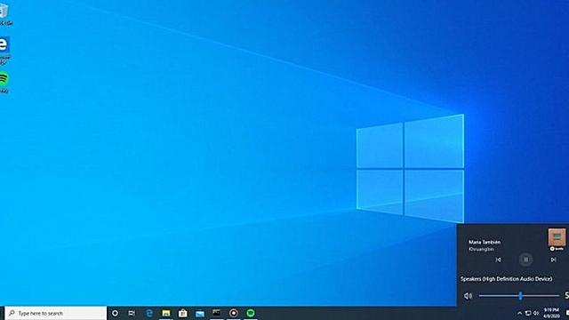Click the volume icon in system tray

point(536,313)
